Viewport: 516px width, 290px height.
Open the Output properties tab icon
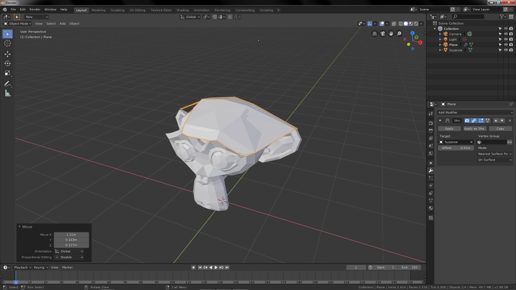click(431, 130)
